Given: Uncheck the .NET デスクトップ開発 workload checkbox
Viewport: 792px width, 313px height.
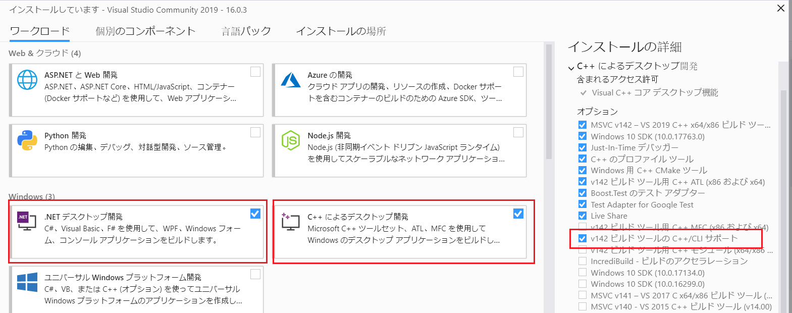Looking at the screenshot, I should coord(255,214).
